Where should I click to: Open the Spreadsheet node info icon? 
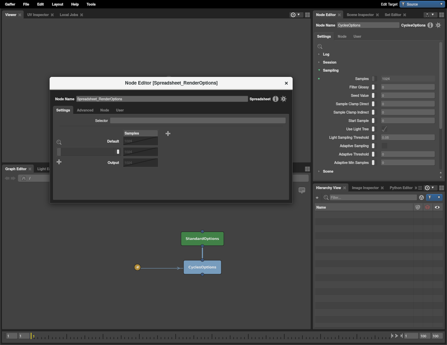275,99
